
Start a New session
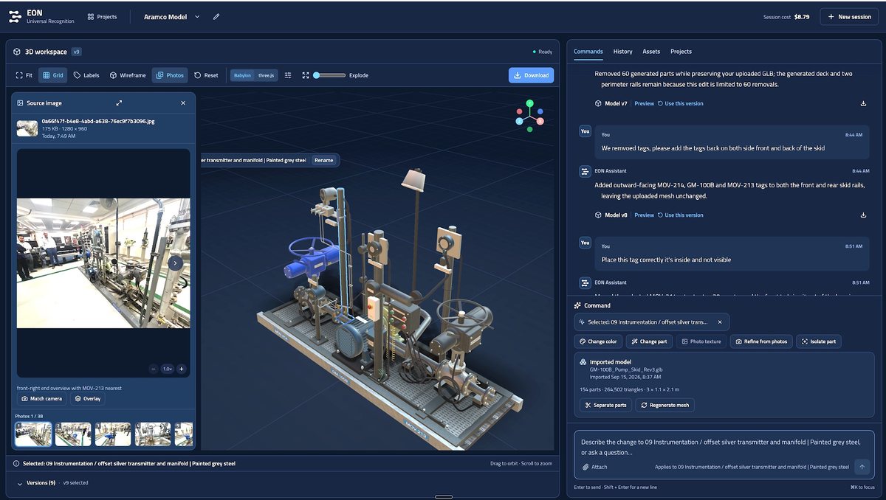849,16
